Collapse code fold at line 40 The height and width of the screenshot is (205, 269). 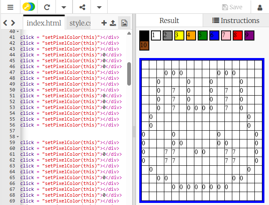pyautogui.click(x=18, y=32)
